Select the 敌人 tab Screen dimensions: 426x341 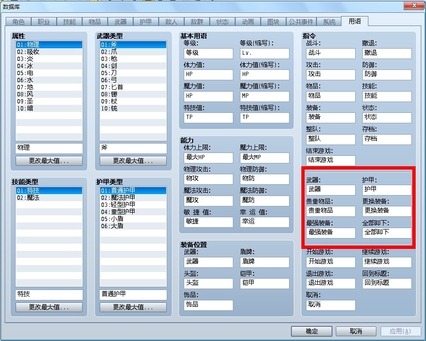click(x=171, y=22)
